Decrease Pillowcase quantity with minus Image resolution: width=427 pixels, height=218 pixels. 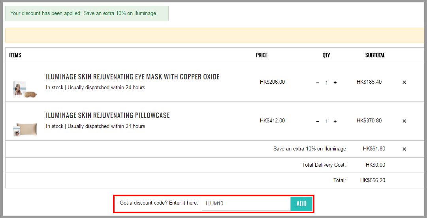point(318,121)
